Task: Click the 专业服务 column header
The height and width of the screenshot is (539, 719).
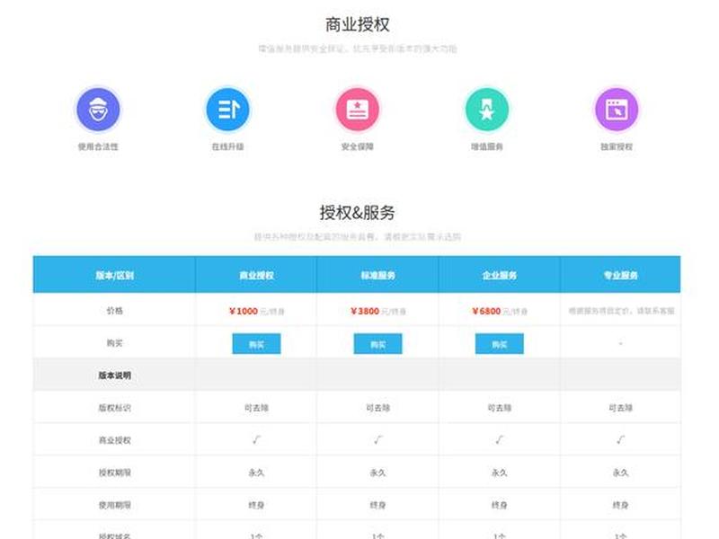Action: [620, 275]
